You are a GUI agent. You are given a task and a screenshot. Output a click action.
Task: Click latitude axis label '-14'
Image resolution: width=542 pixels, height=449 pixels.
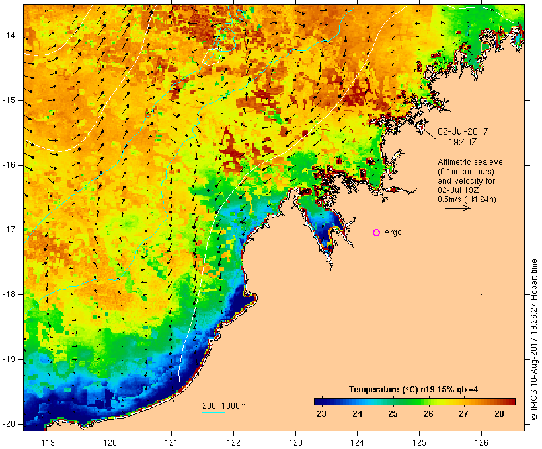9,36
